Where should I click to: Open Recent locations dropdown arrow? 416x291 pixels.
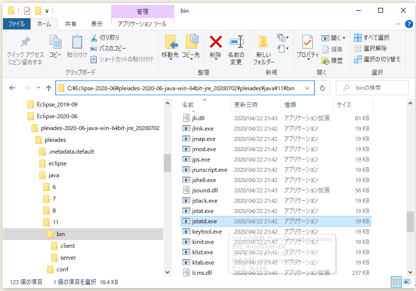(38, 88)
